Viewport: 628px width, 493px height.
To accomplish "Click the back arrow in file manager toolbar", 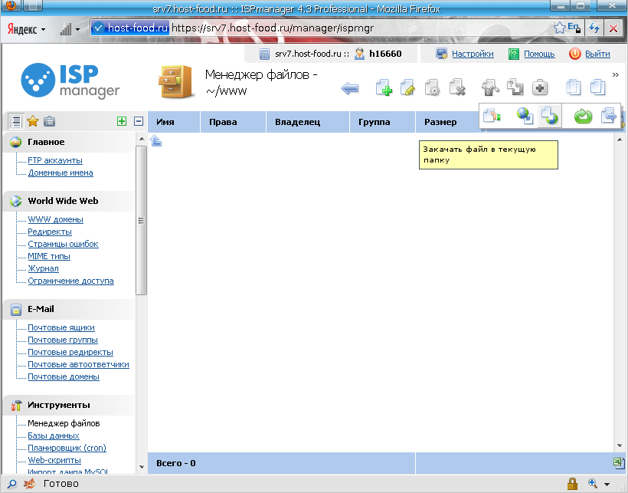I will click(350, 88).
